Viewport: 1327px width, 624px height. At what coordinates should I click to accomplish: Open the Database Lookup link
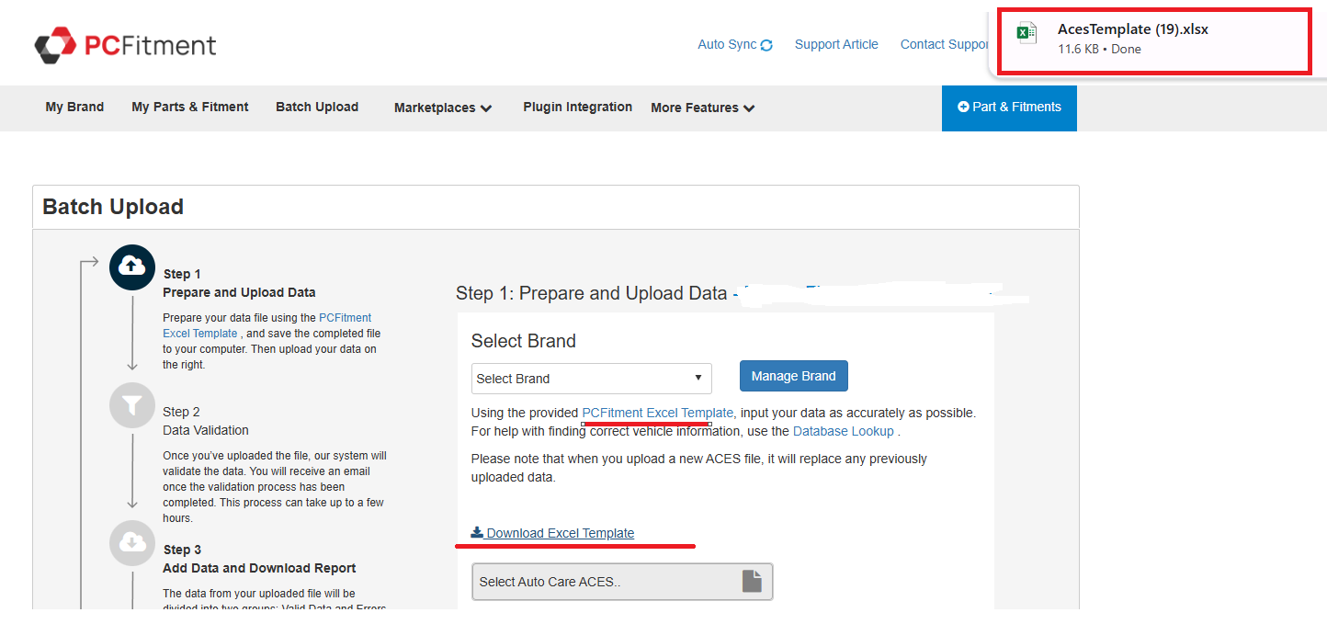[x=843, y=431]
